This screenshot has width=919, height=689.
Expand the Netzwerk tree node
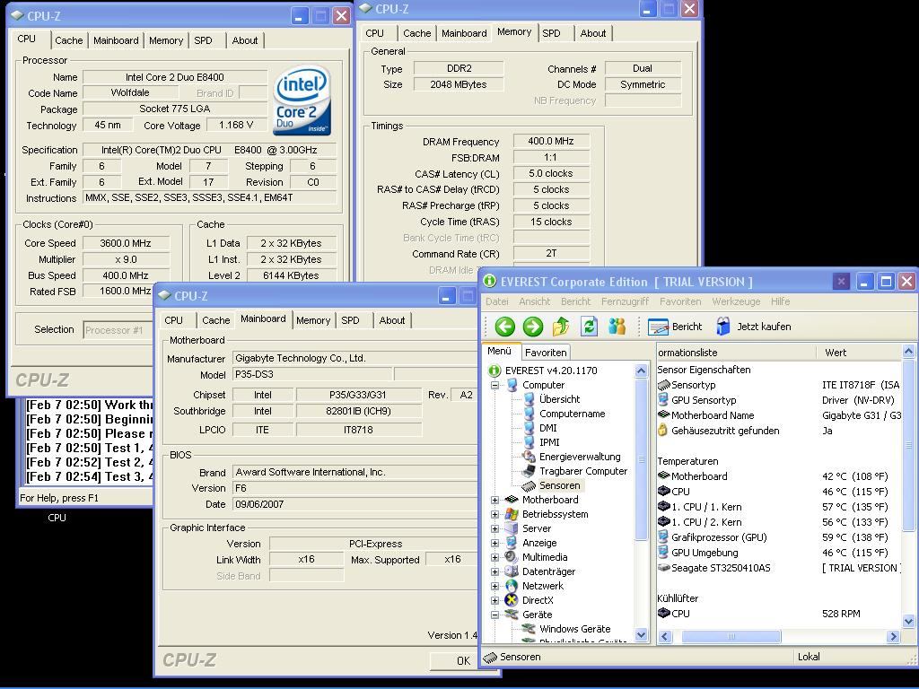495,586
